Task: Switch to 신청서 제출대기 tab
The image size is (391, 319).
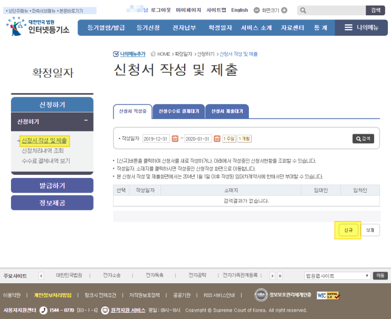Action: click(227, 111)
